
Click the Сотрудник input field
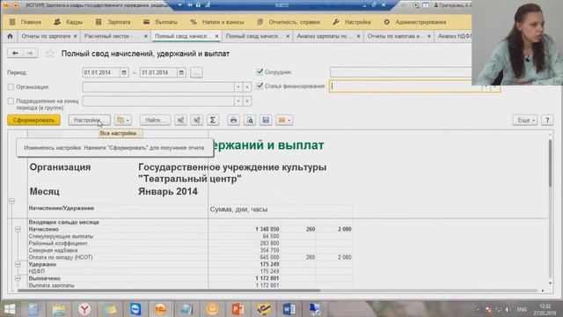tap(400, 72)
